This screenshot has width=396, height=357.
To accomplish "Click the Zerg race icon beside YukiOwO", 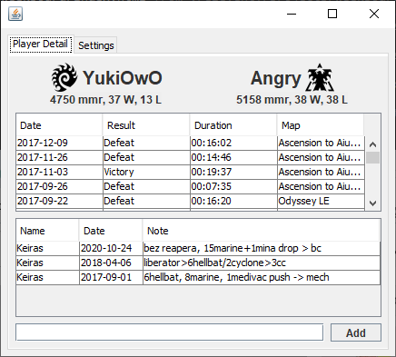I will click(64, 77).
